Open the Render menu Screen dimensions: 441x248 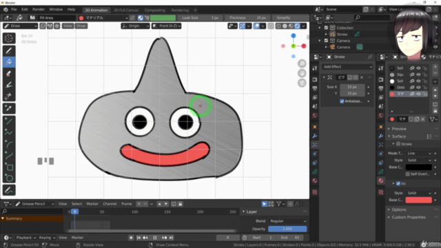point(39,9)
